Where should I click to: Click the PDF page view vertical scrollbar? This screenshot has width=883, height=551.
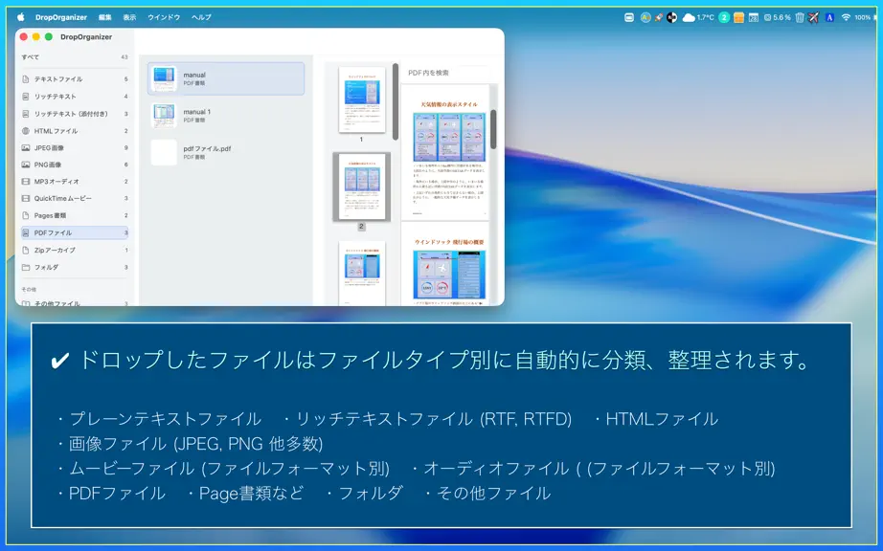pyautogui.click(x=493, y=129)
